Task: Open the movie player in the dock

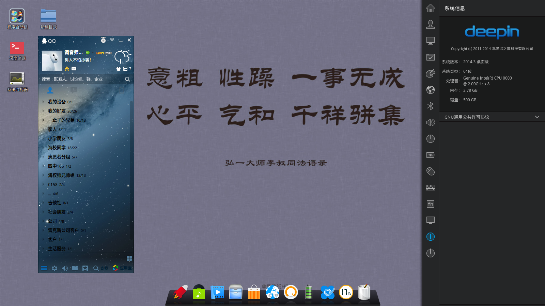Action: tap(217, 292)
